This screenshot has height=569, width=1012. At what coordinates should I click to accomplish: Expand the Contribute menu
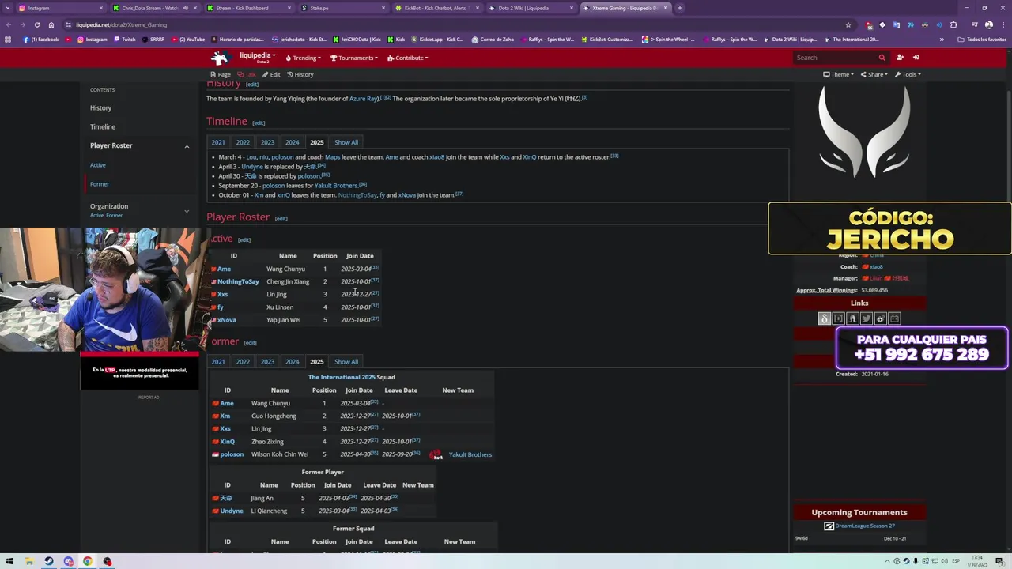click(x=407, y=58)
